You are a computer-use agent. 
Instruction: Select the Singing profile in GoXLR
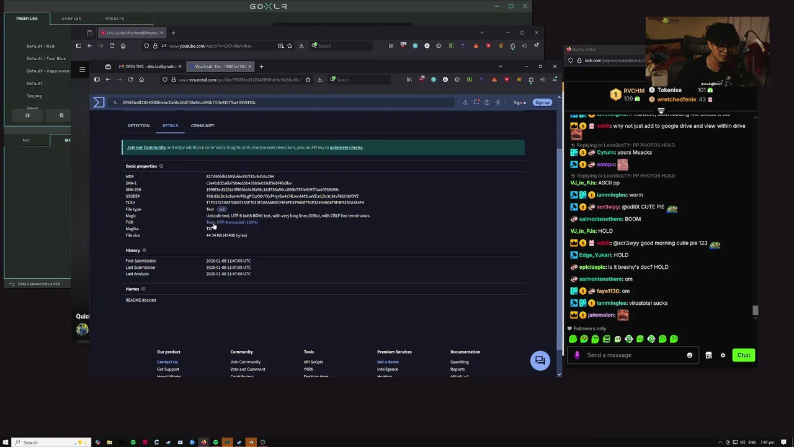34,96
